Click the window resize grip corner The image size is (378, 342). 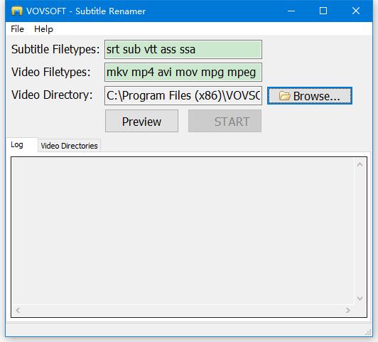click(368, 332)
